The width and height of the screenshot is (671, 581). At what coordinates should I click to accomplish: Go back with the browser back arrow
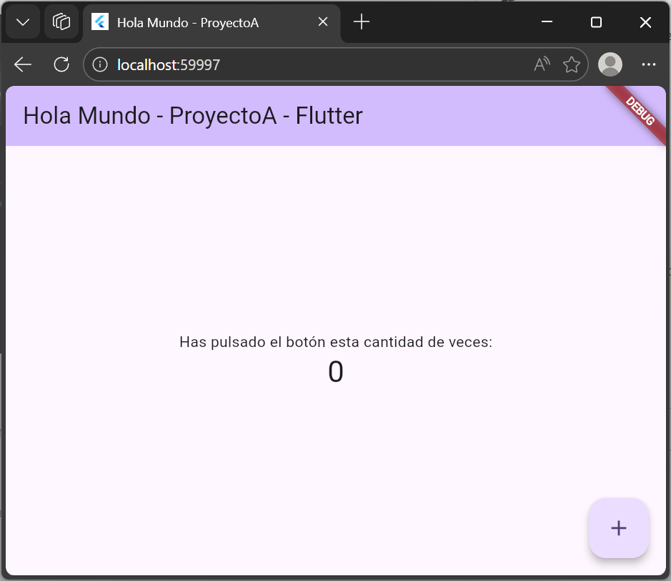(23, 64)
